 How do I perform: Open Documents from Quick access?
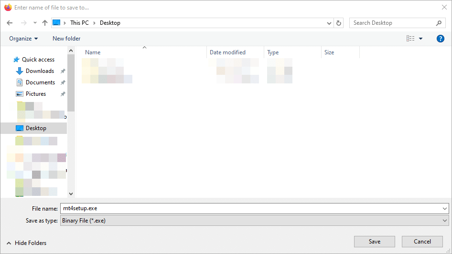[40, 82]
